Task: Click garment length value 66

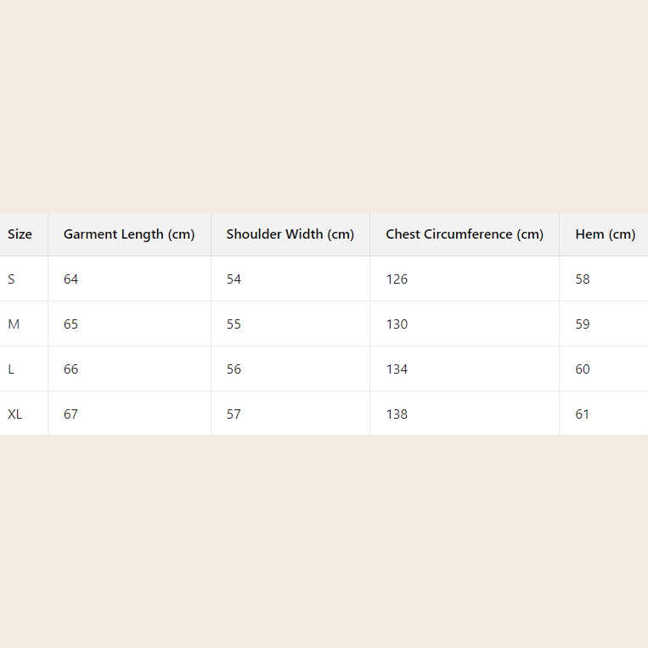Action: point(70,369)
